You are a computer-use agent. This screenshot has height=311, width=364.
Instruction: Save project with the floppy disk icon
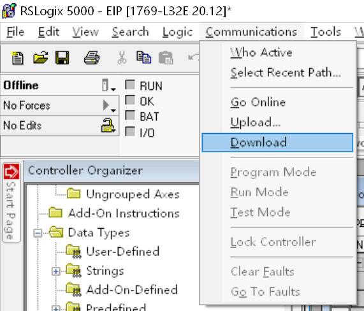pos(62,57)
